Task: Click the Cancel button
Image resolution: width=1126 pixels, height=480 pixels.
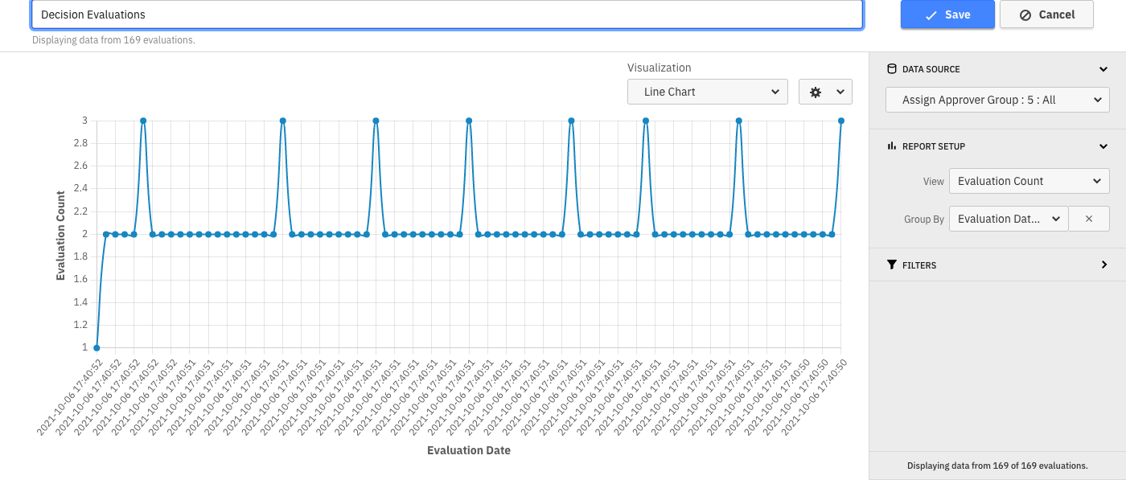Action: click(1046, 14)
